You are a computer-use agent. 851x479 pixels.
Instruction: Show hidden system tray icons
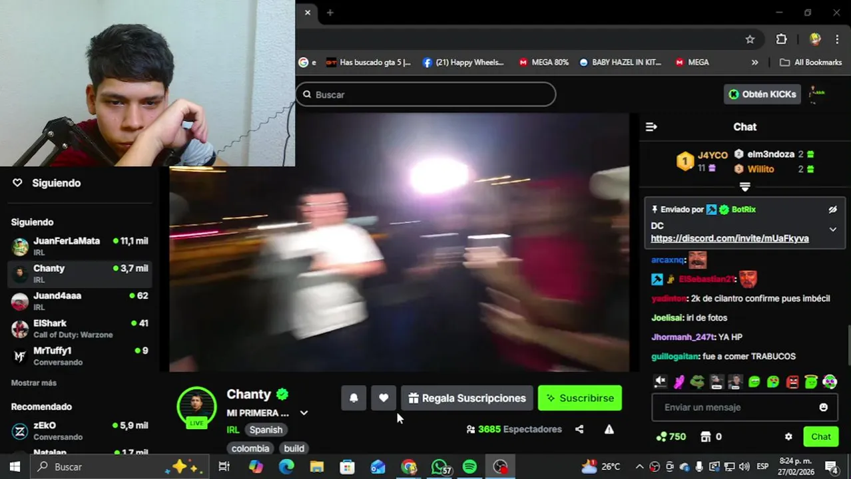click(x=639, y=466)
